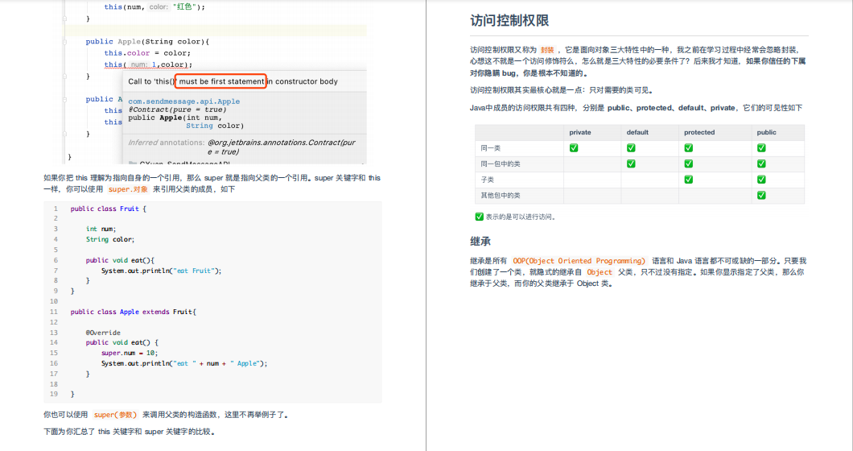The width and height of the screenshot is (853, 451).
Task: Click the highlighted 封装 keyword
Action: click(x=547, y=50)
